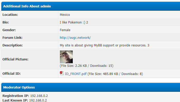Click the Registration IP address value

[x=39, y=96]
